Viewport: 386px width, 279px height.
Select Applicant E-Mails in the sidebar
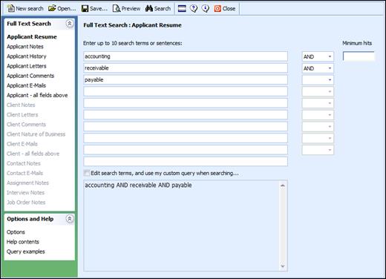(x=26, y=85)
